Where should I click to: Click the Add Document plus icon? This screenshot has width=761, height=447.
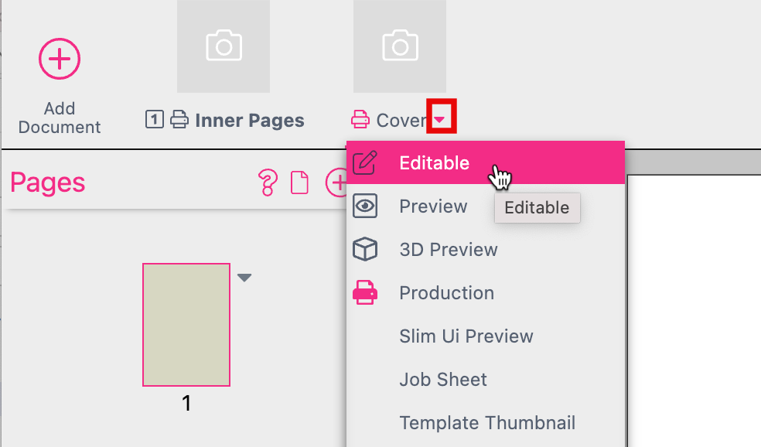pos(59,59)
